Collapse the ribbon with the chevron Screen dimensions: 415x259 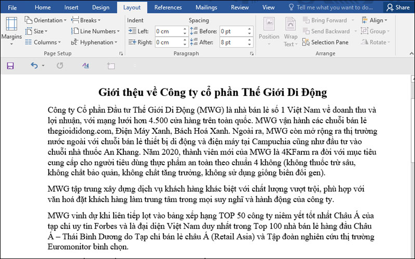click(411, 54)
